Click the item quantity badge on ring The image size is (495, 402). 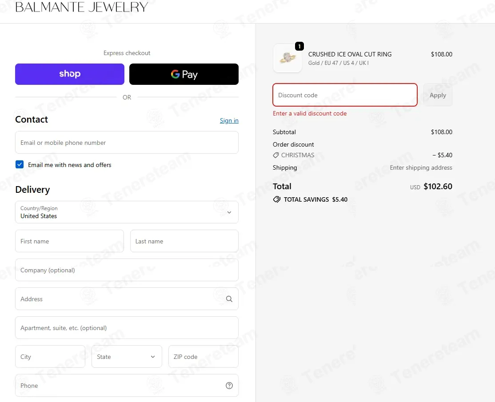click(x=299, y=46)
